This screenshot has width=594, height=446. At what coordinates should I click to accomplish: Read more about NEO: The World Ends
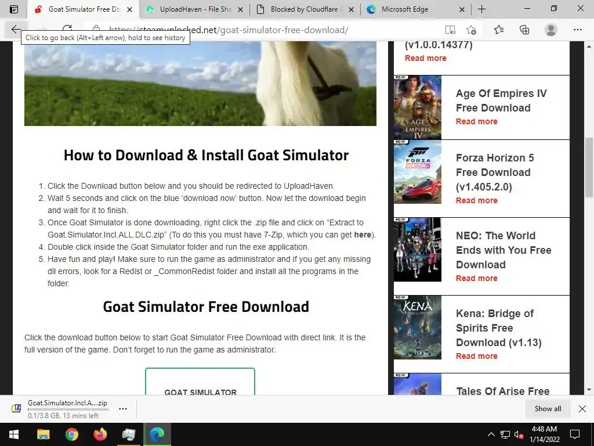[x=477, y=278]
